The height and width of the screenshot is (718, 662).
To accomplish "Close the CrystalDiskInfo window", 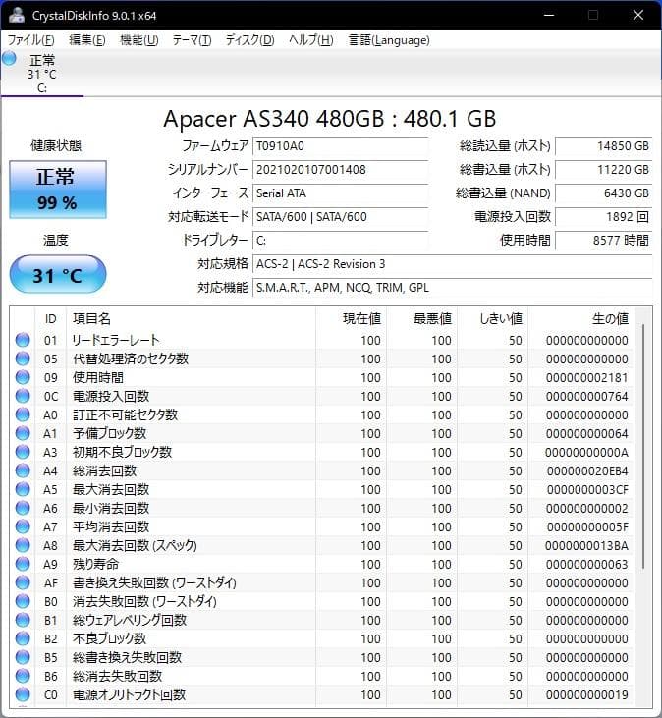I will [638, 15].
